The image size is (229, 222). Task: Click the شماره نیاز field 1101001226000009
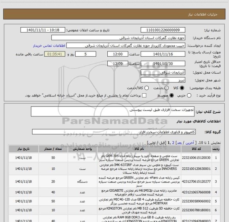coord(163,30)
